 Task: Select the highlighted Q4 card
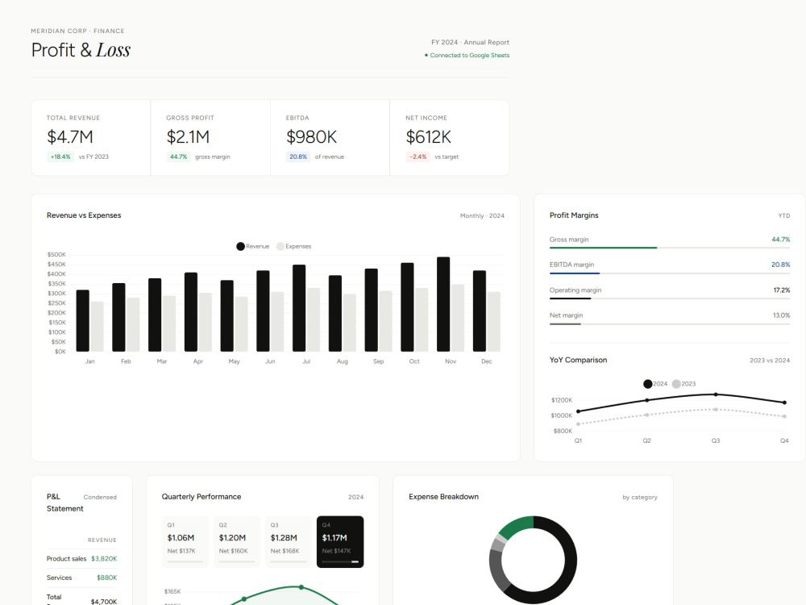pos(340,542)
